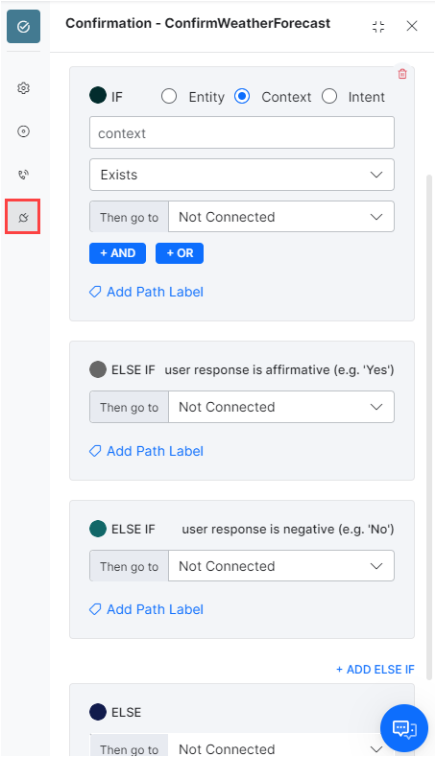Click the + OR button
Image resolution: width=436 pixels, height=757 pixels.
(180, 253)
